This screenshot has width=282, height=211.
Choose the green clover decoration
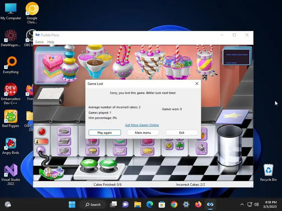[x=180, y=146]
